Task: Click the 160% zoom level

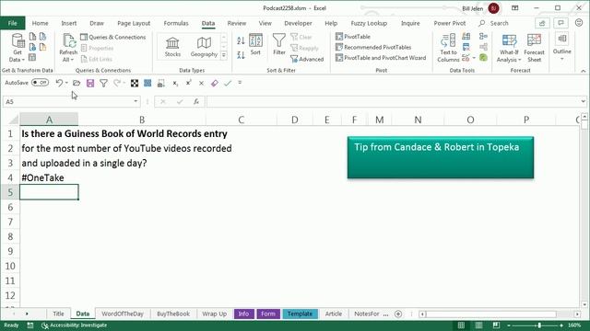Action: pyautogui.click(x=574, y=325)
